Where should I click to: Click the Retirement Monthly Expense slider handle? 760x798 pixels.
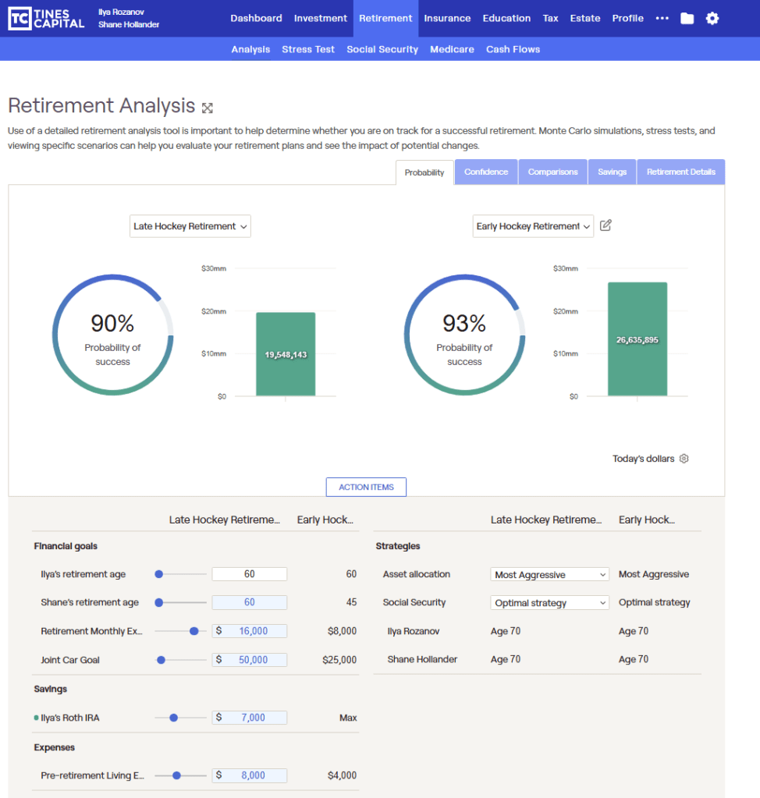click(x=194, y=631)
